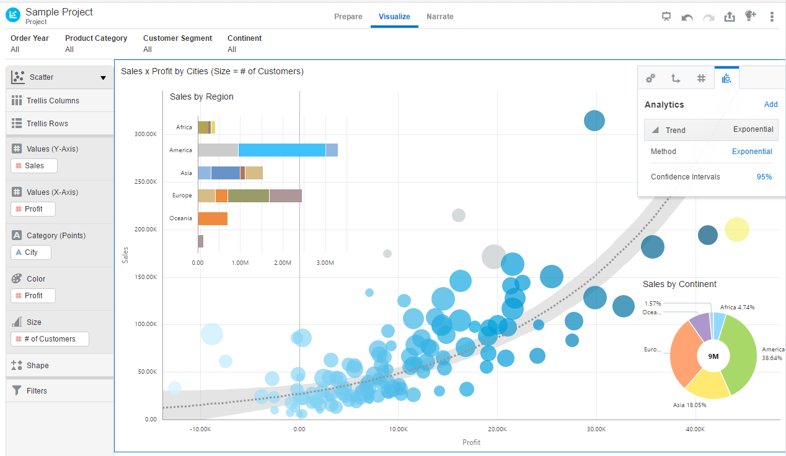The width and height of the screenshot is (786, 456).
Task: Add an insight with the lightbulb icon
Action: (751, 16)
